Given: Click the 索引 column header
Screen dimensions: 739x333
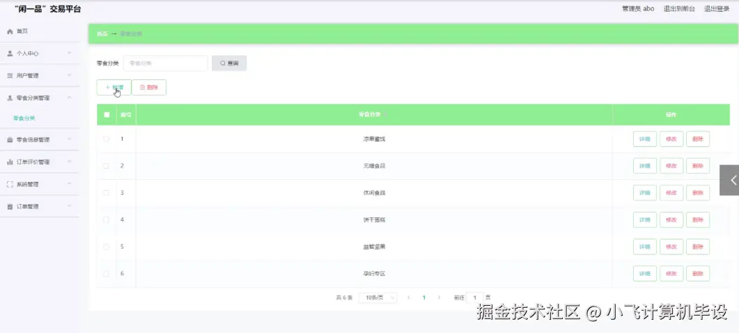Looking at the screenshot, I should tap(126, 115).
